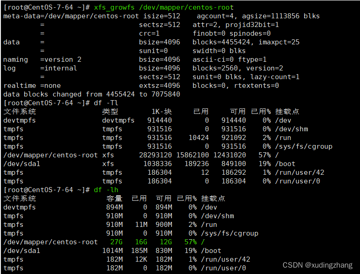Click blocks=2560, log value
This screenshot has width=360, height=274.
coord(217,68)
